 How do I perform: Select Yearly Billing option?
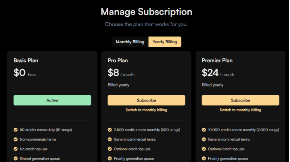click(165, 42)
